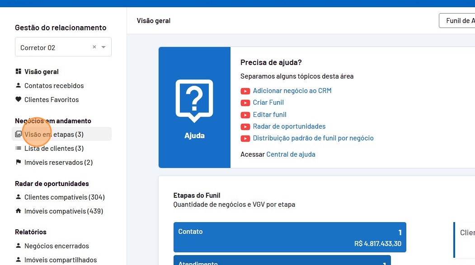Click the Imóveis compatíveis house icon
This screenshot has width=475, height=265.
(19, 211)
